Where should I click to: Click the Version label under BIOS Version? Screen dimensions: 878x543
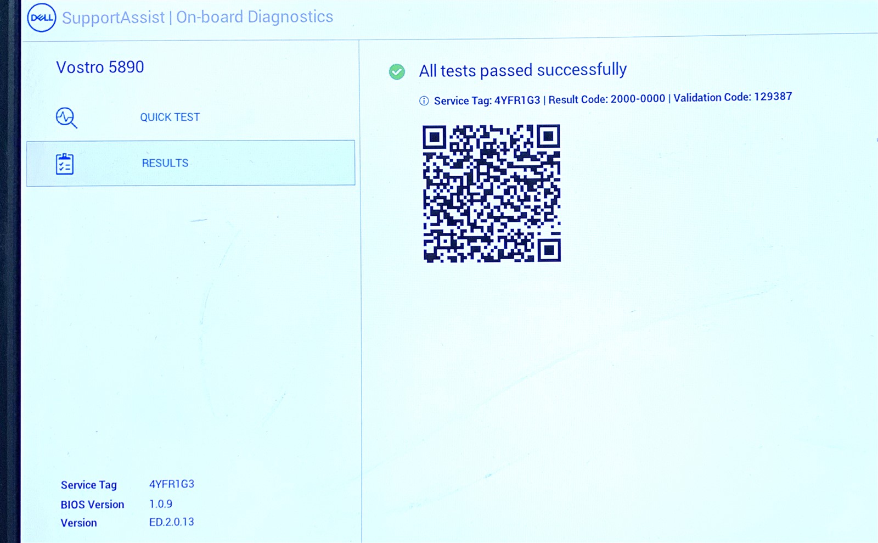(x=78, y=523)
